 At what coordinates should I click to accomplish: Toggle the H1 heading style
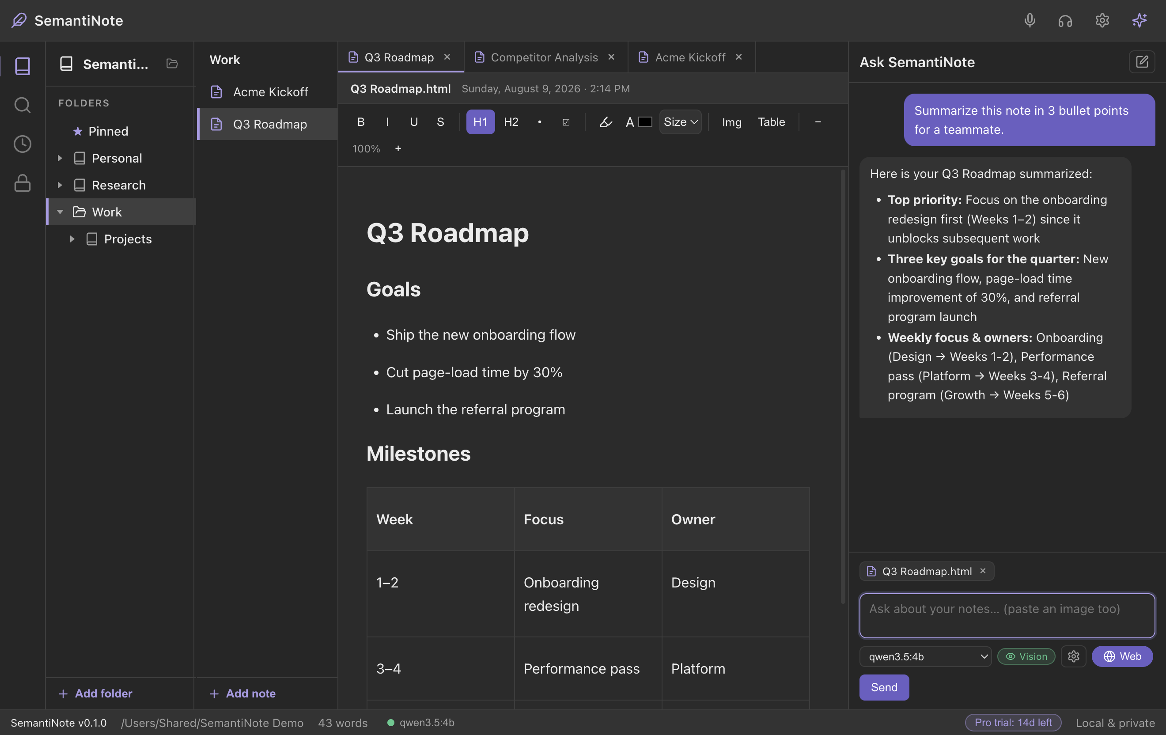(480, 122)
